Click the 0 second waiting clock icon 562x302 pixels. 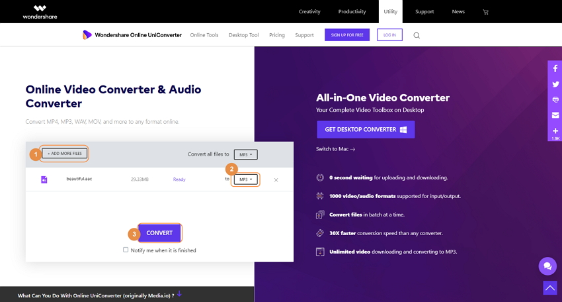(320, 177)
